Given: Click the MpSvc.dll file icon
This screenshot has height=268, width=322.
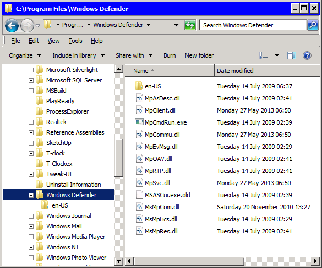Looking at the screenshot, I should (139, 183).
